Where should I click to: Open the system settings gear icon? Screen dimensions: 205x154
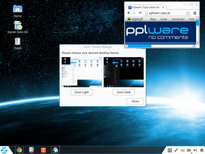(202, 150)
